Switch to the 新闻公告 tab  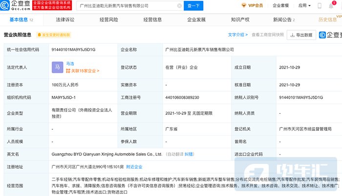pyautogui.click(x=284, y=20)
